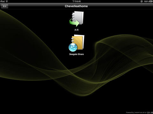Open the 共用 shared folder icon
The width and height of the screenshot is (153, 114).
(x=76, y=19)
